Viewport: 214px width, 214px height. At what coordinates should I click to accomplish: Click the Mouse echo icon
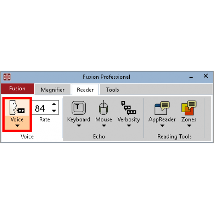tap(104, 107)
